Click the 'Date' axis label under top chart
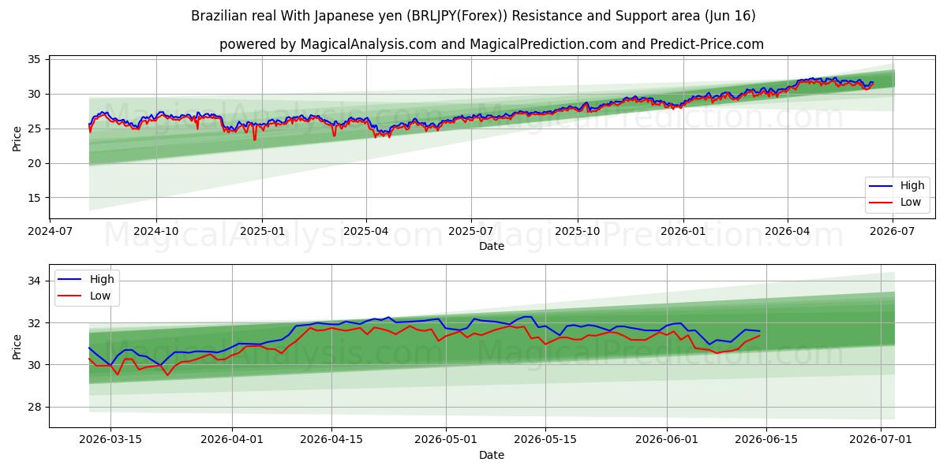This screenshot has height=473, width=947. point(491,246)
